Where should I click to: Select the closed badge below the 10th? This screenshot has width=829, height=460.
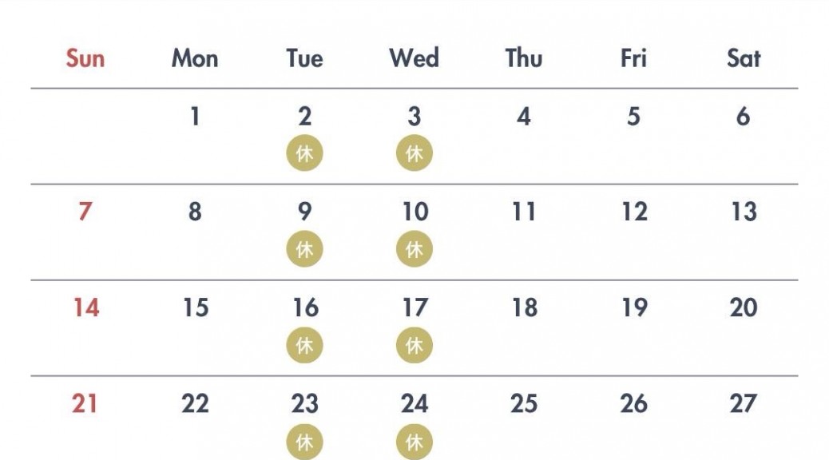pos(414,250)
